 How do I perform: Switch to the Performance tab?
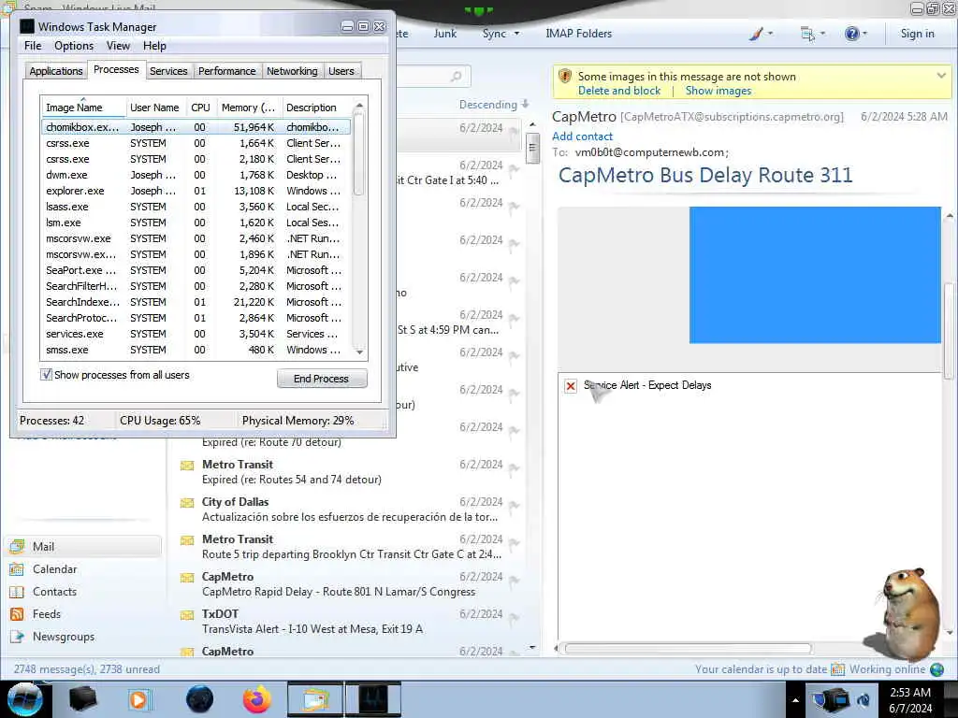tap(227, 71)
